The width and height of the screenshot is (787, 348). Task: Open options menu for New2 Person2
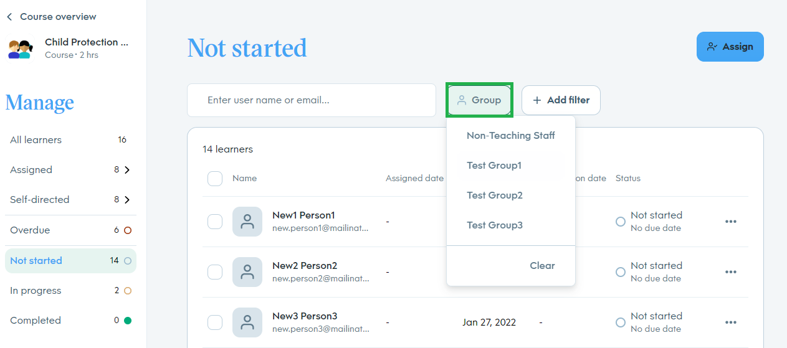(x=731, y=272)
